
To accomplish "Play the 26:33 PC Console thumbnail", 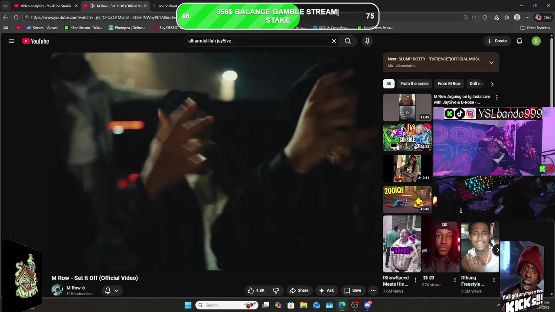I will [407, 137].
